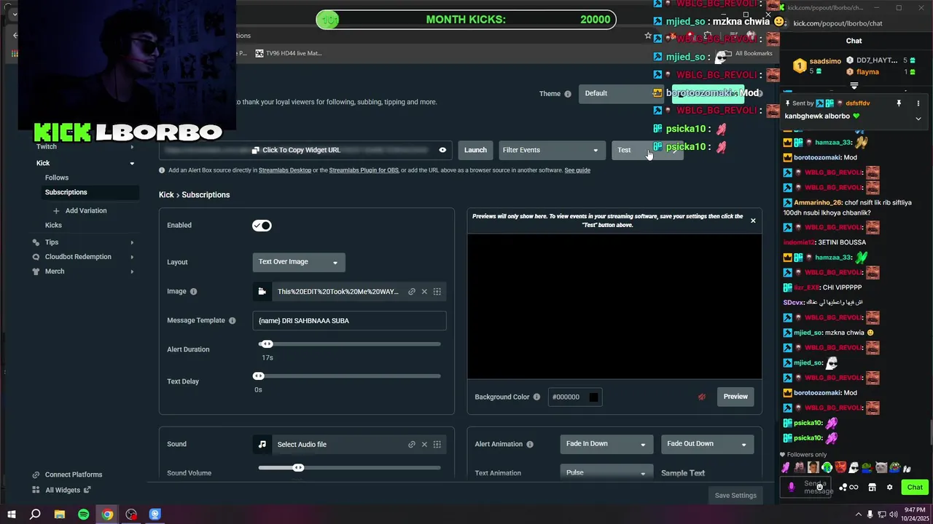
Task: Clear Image file with X icon
Action: click(x=424, y=292)
